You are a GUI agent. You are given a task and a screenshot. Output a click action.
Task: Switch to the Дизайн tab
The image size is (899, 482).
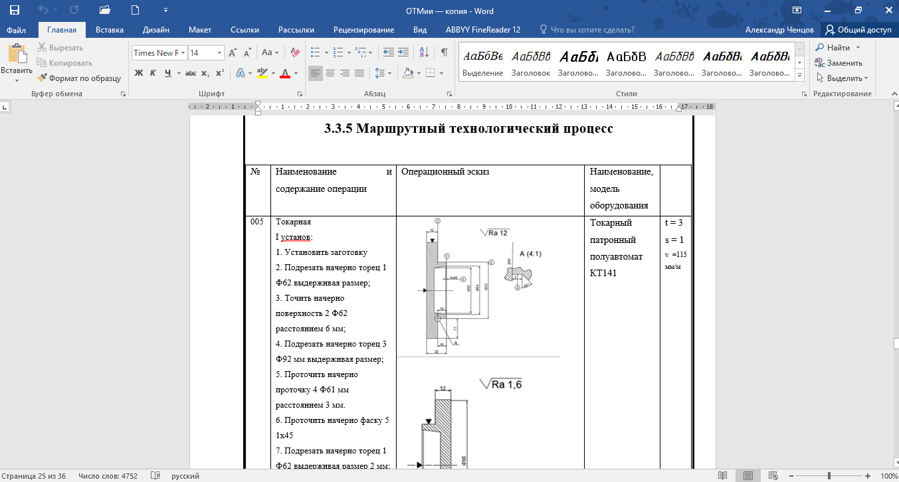[156, 30]
